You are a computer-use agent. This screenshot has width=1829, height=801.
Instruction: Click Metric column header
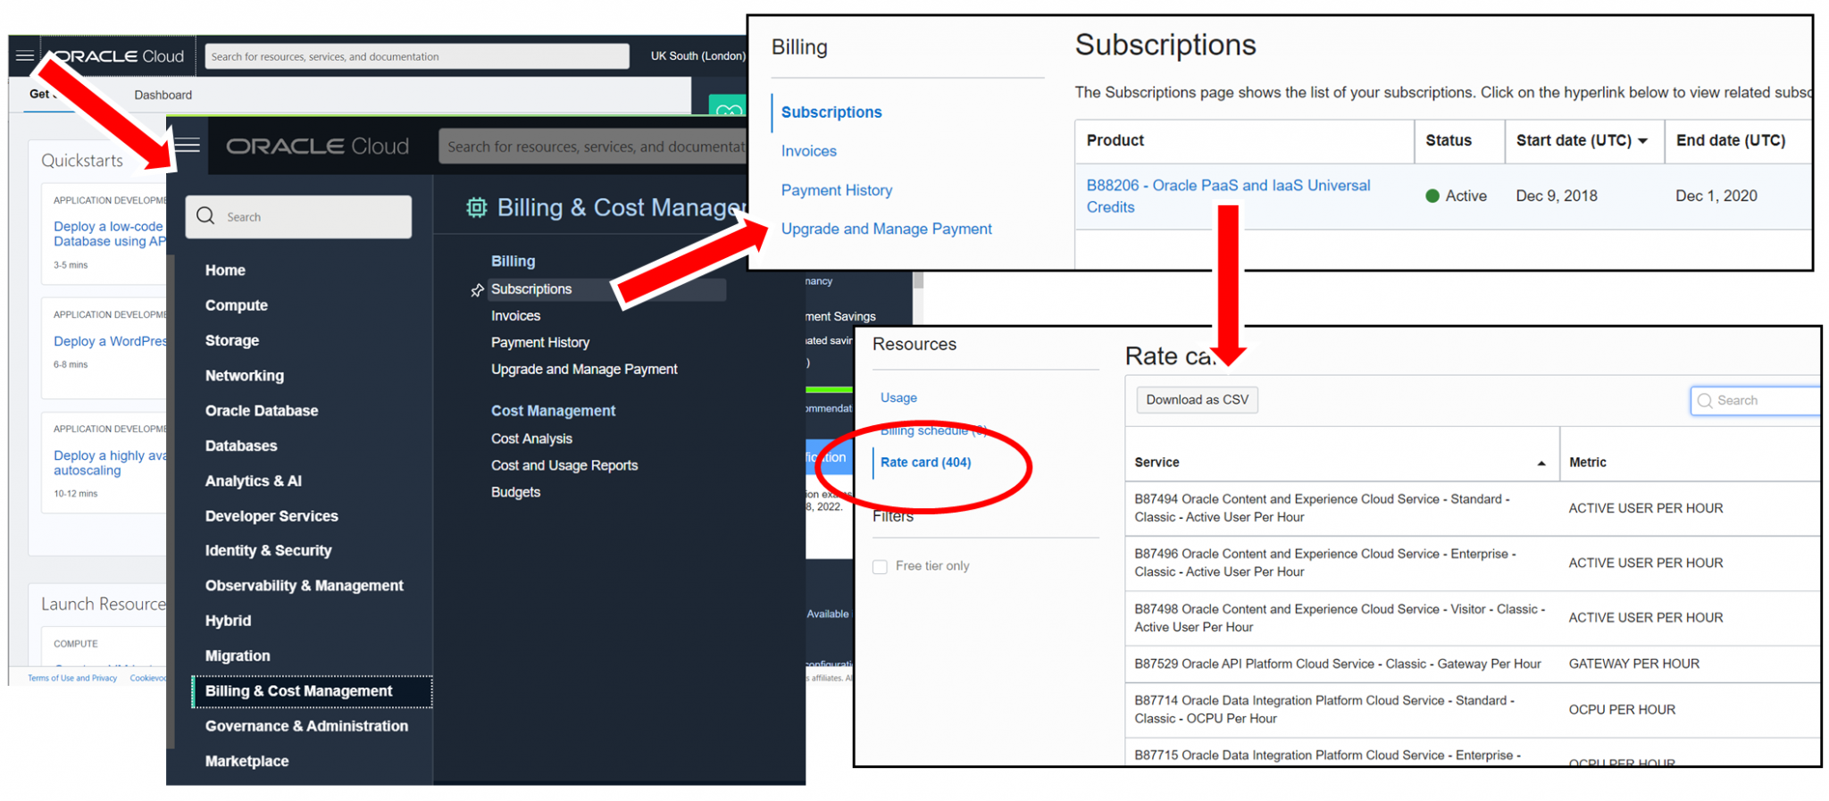click(x=1588, y=463)
